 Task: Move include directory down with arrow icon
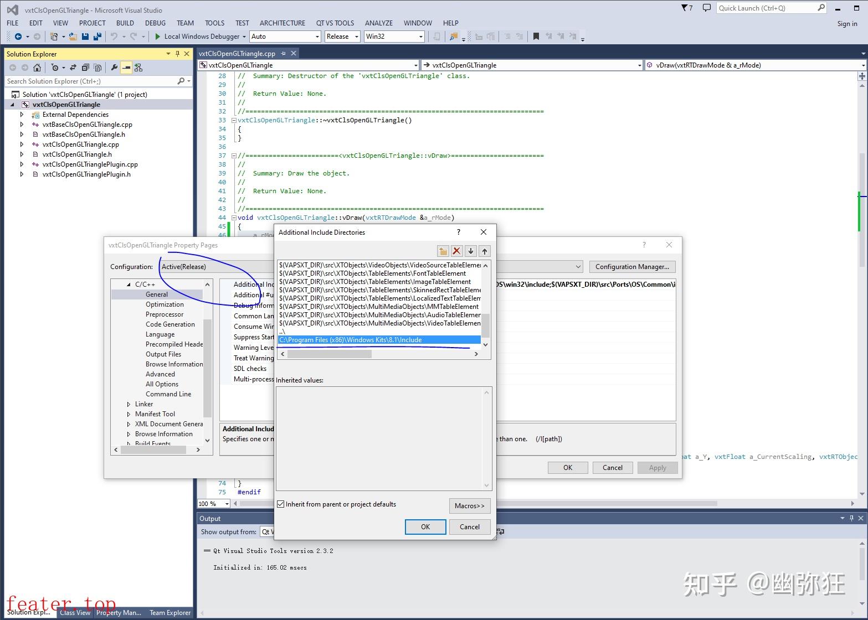pos(470,251)
